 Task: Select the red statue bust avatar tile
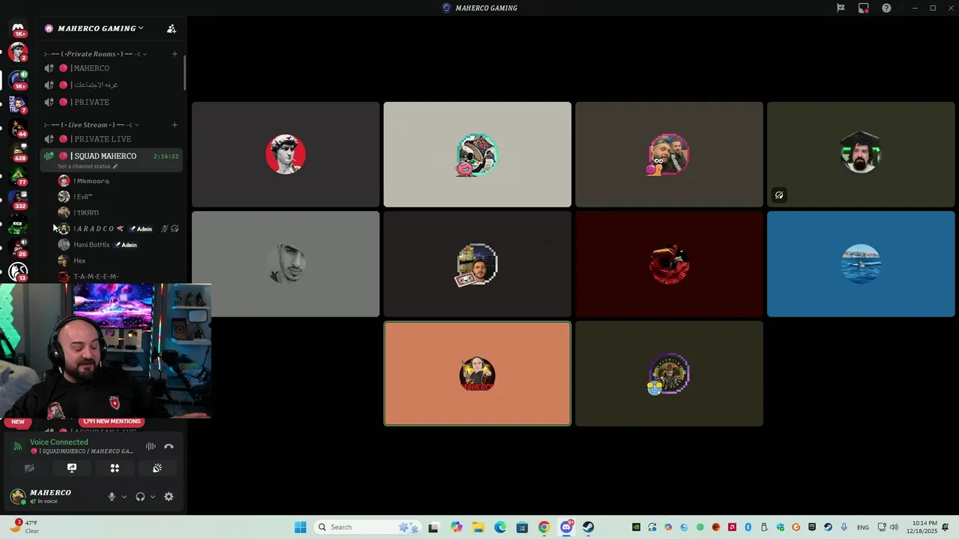285,154
